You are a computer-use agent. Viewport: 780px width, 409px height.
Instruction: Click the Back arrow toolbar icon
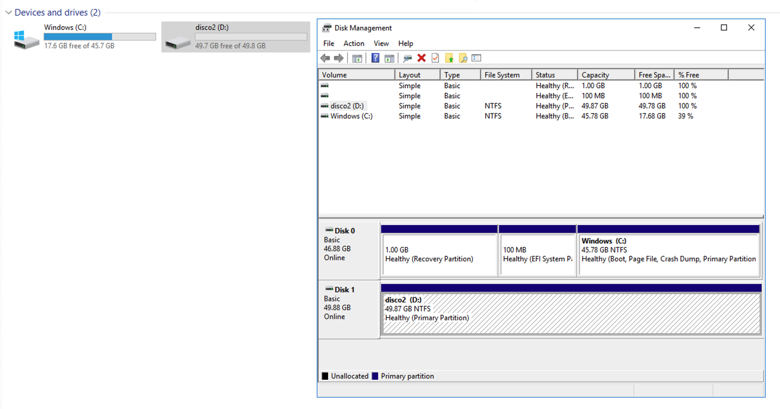pyautogui.click(x=325, y=58)
